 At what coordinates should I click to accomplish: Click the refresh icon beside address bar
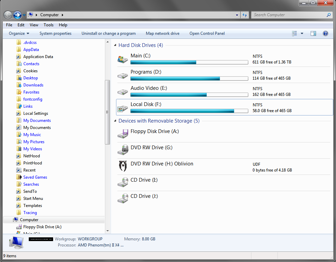point(245,15)
